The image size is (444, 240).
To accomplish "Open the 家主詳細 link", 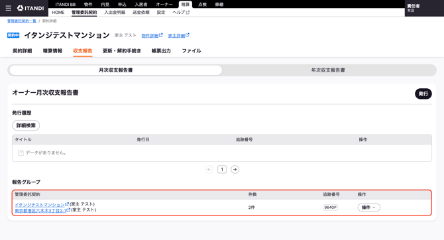I will [x=179, y=35].
